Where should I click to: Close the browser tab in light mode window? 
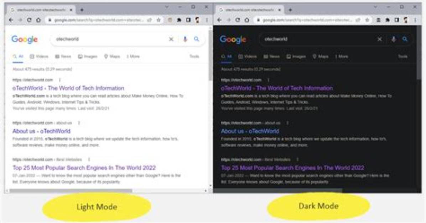pos(71,10)
